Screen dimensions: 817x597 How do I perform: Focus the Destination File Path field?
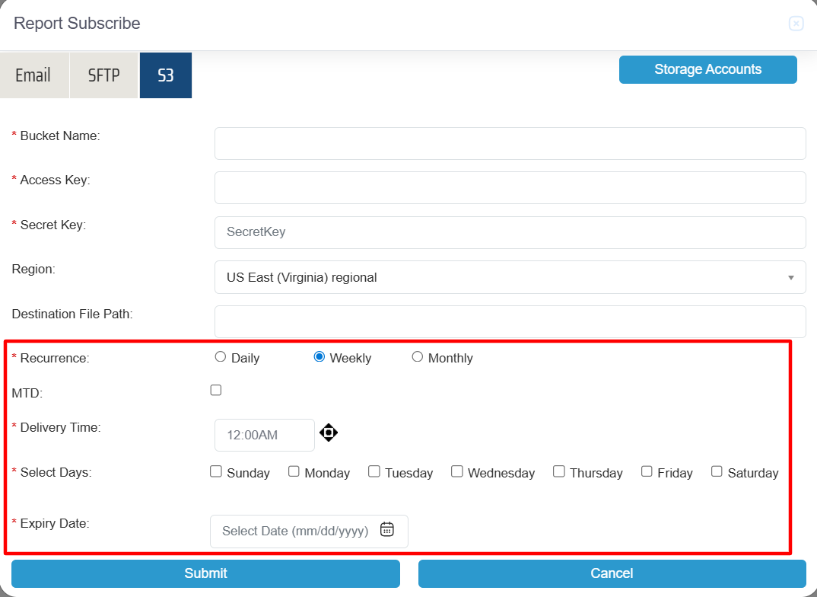click(510, 321)
